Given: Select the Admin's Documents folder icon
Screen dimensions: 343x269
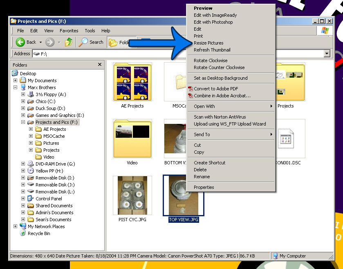Looking at the screenshot, I should [x=31, y=213].
